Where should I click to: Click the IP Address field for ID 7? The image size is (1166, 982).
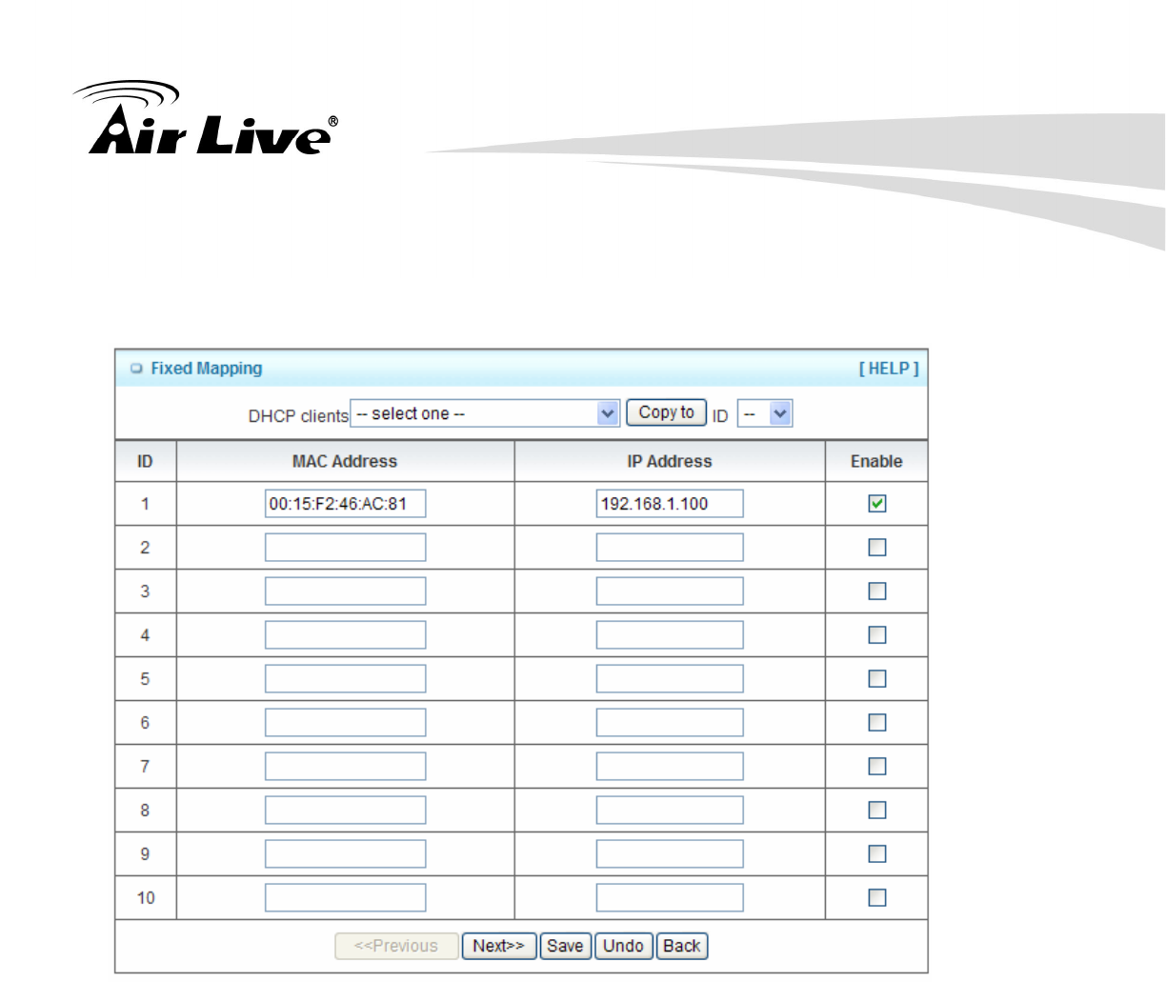(x=670, y=767)
